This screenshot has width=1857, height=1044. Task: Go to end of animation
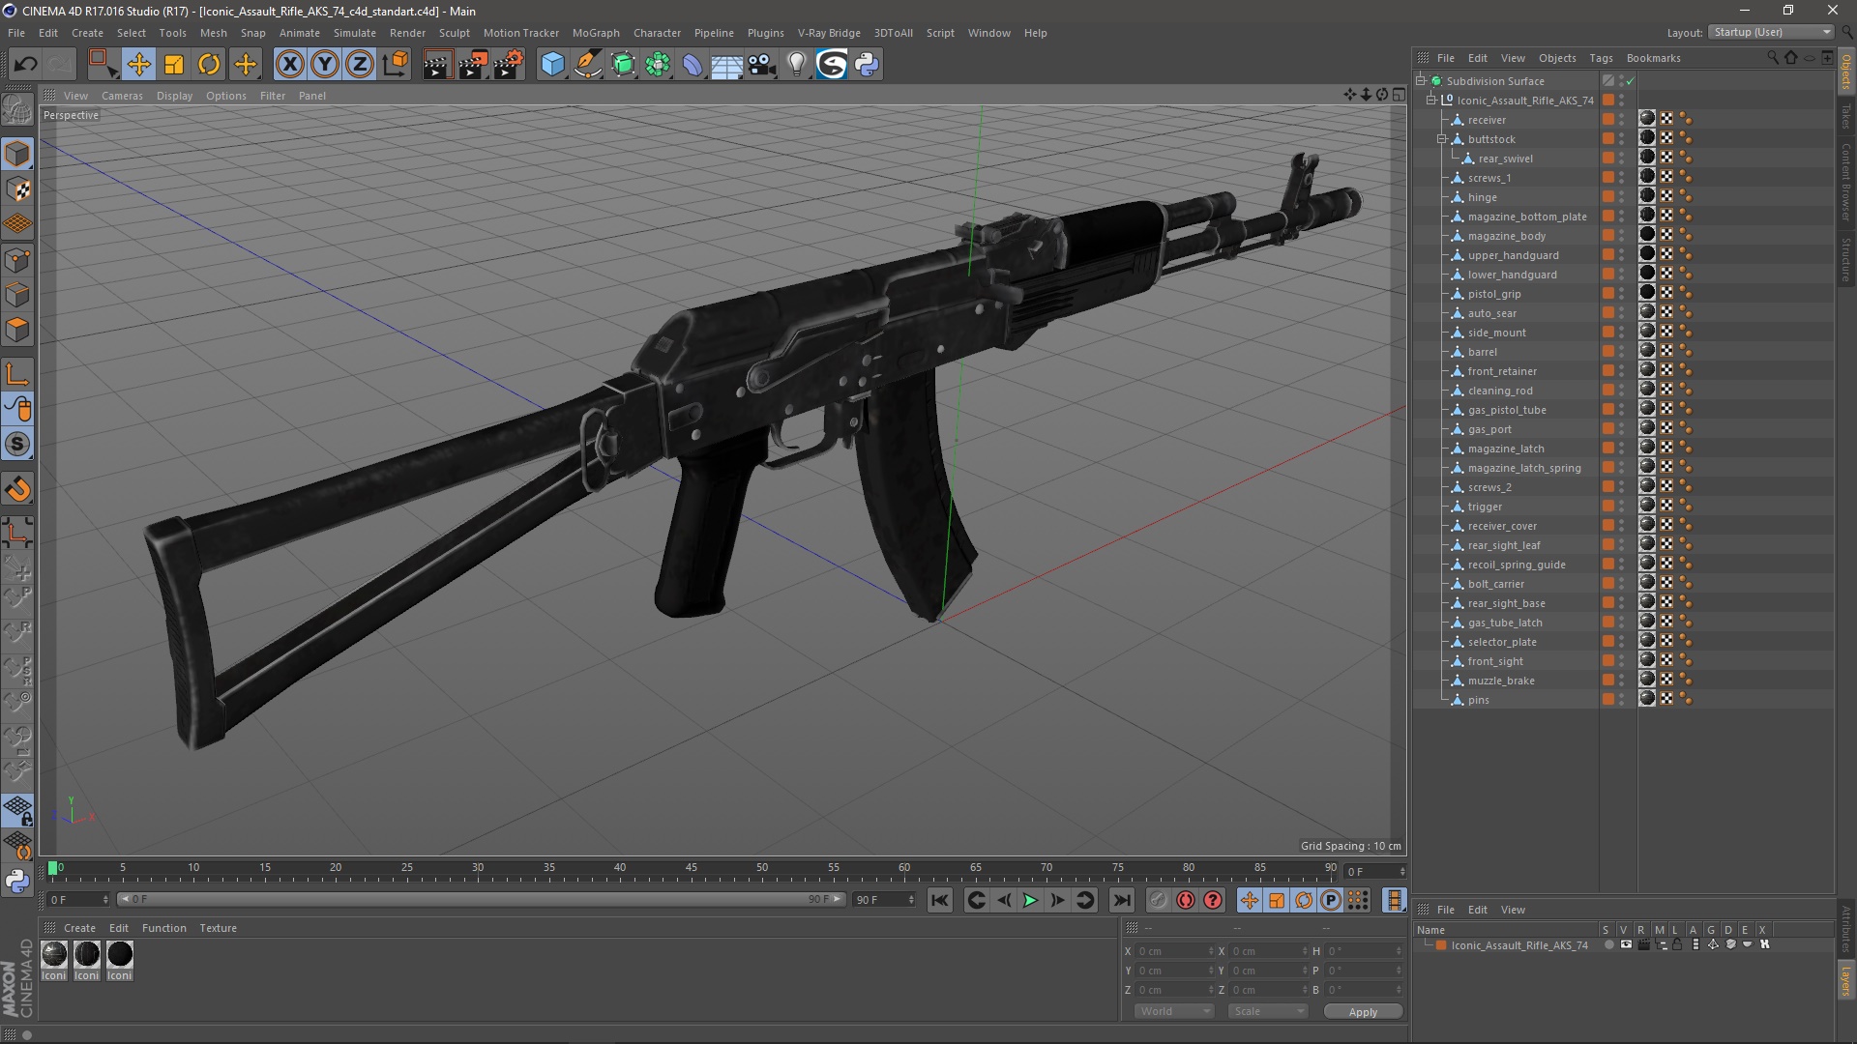pos(1121,901)
